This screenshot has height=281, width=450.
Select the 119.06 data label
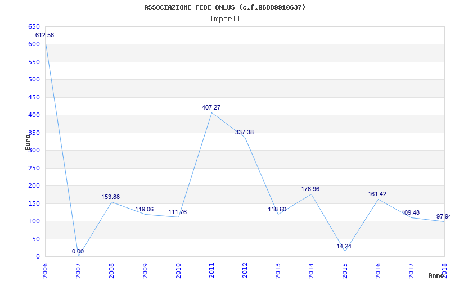(144, 209)
